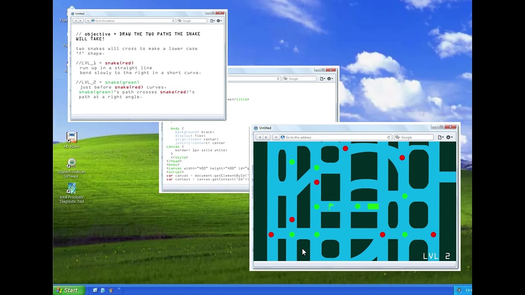Click the globe site icon in game window address bar

point(283,137)
